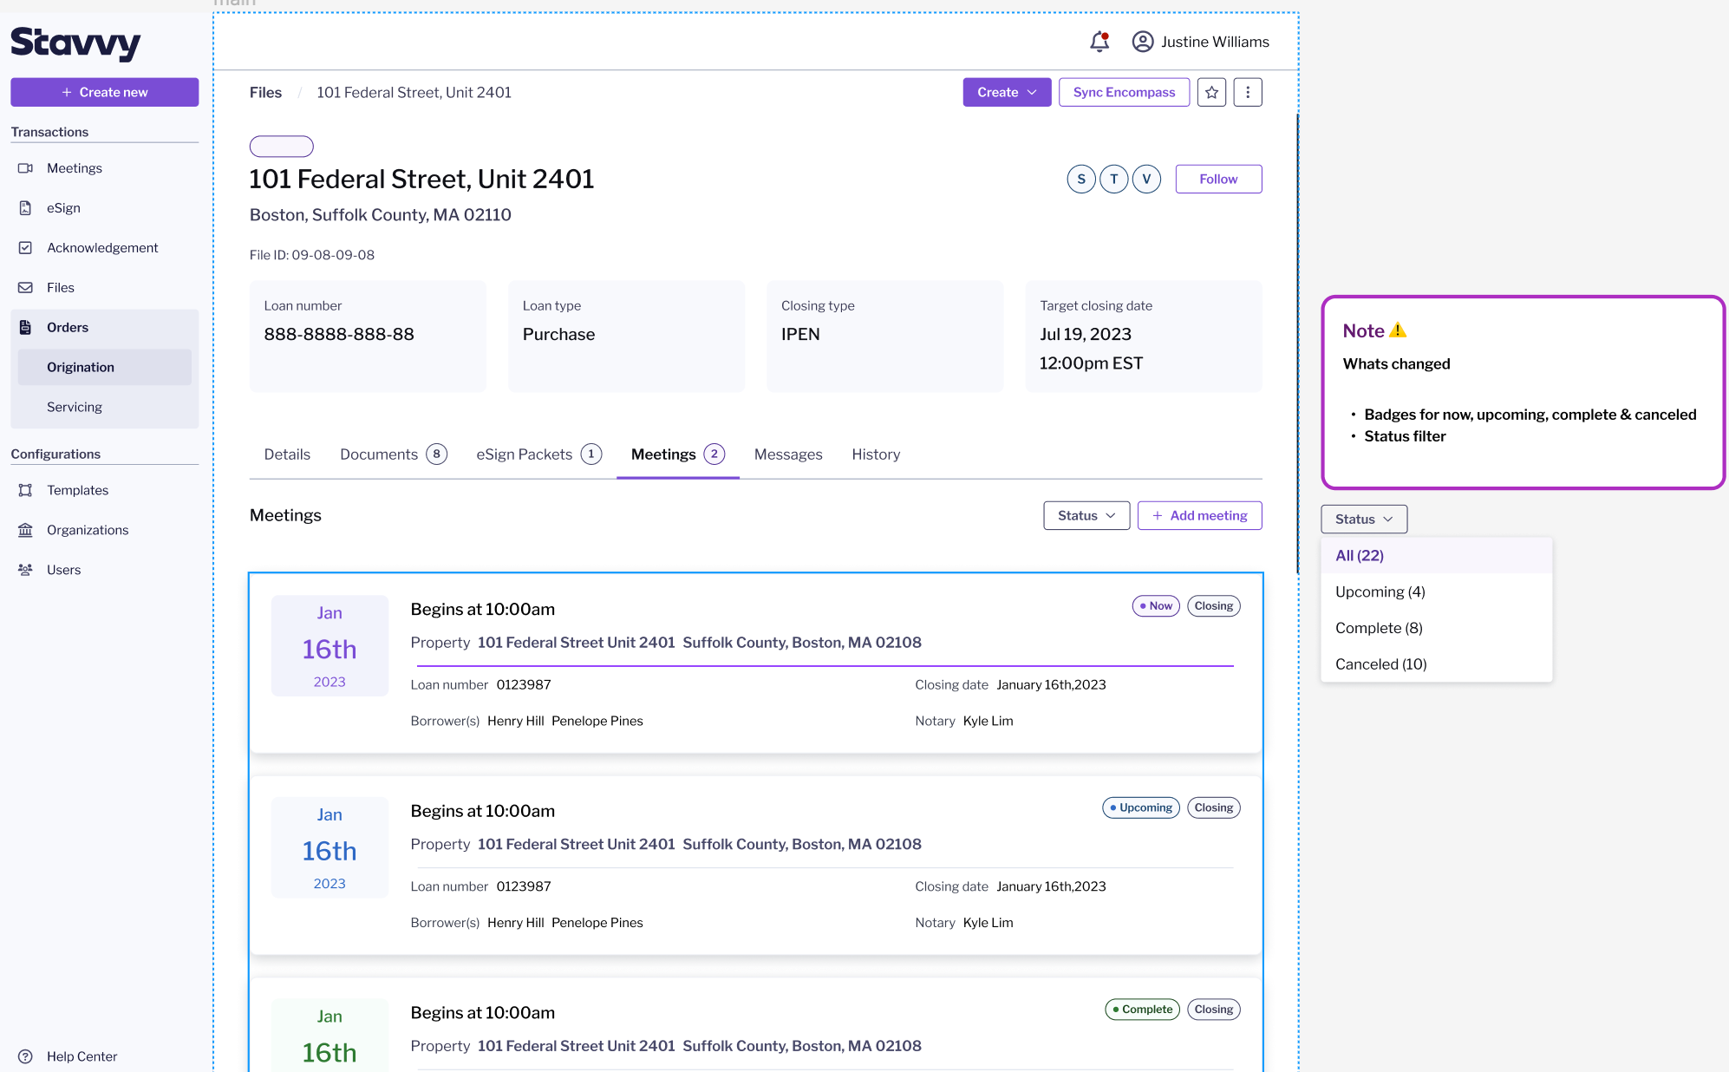Click the Files envelope icon in sidebar

(x=25, y=288)
